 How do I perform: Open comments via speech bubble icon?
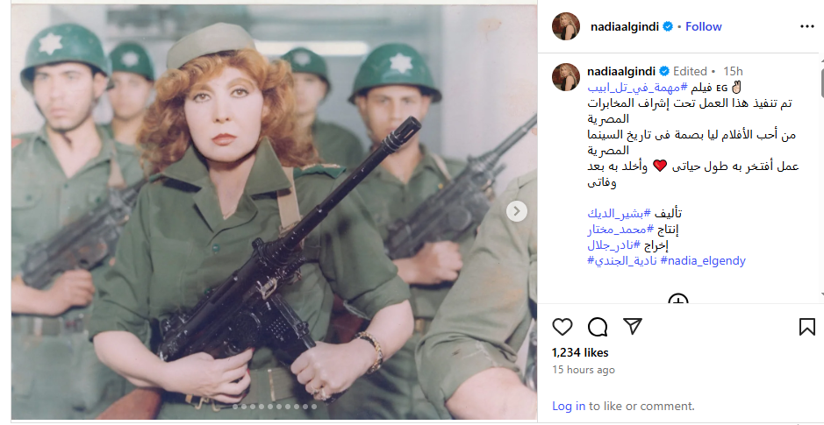(598, 328)
